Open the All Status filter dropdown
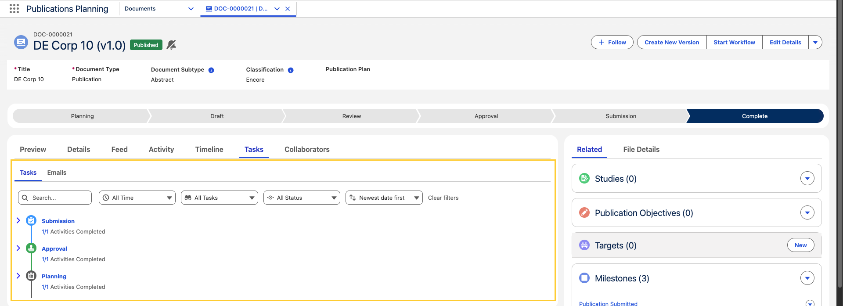Viewport: 843px width, 306px height. tap(302, 198)
